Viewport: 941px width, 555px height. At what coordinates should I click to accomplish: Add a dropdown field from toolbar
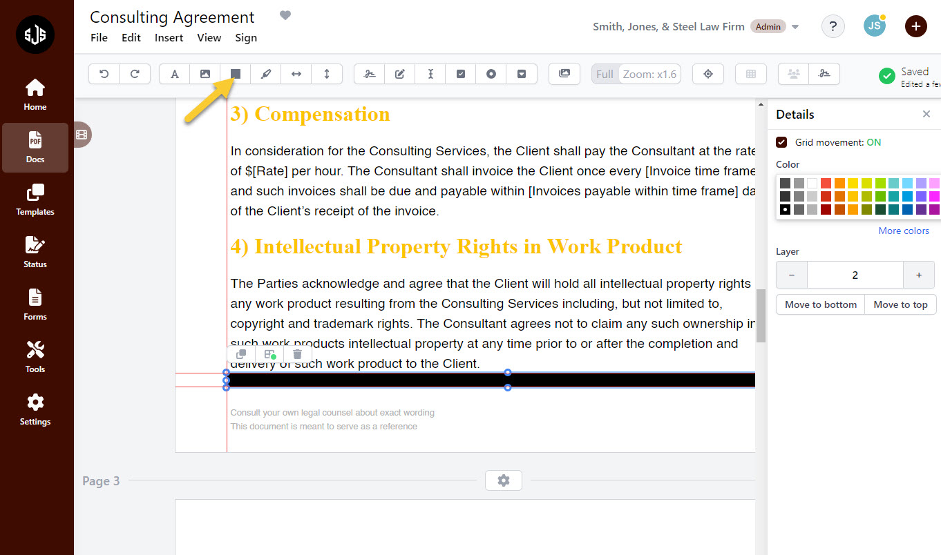pyautogui.click(x=522, y=74)
